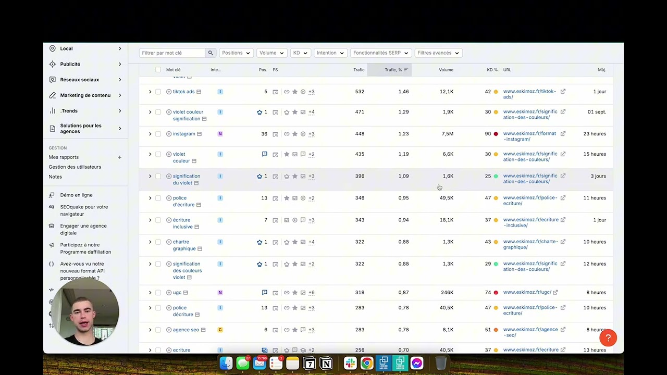Tick the checkbox for signification du violet row
Viewport: 667px width, 375px height.
pos(158,176)
